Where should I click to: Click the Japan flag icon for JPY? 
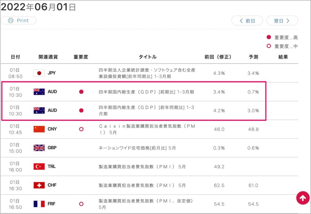coord(39,73)
